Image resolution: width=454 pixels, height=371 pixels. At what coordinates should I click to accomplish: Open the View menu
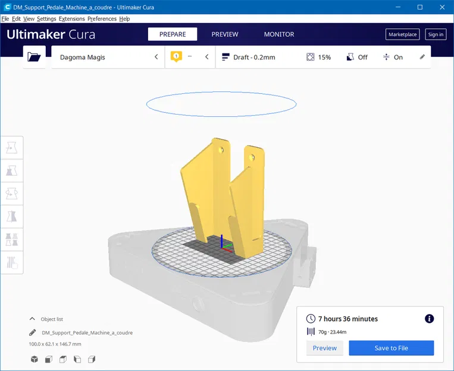29,19
